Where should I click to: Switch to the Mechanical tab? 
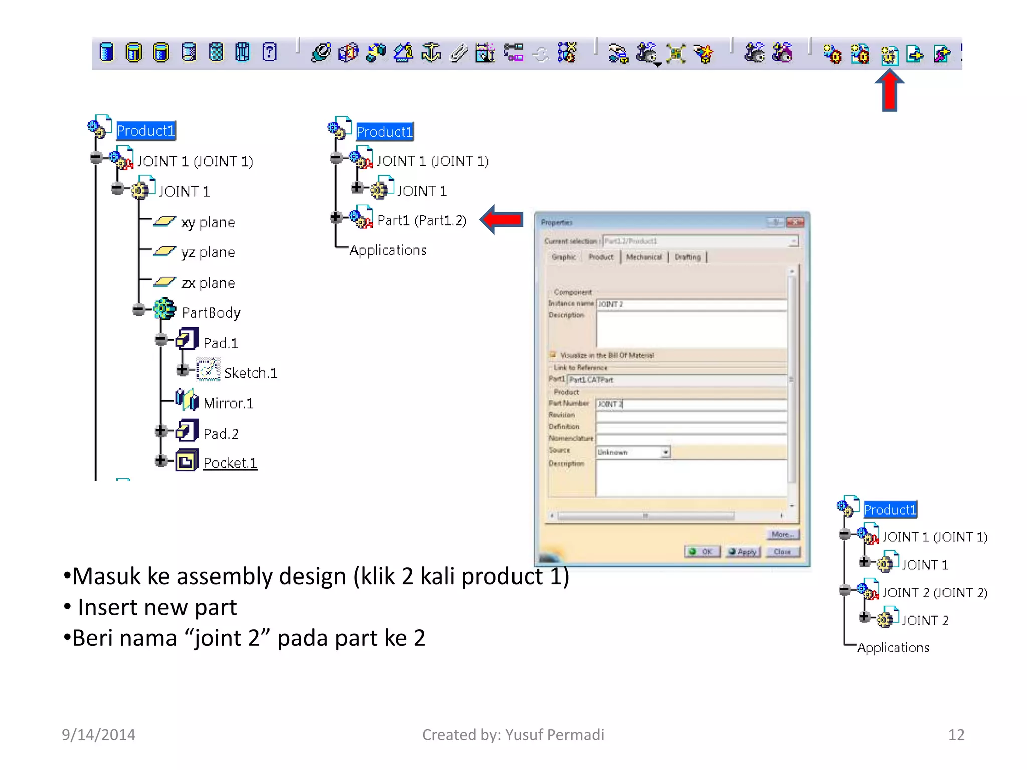pyautogui.click(x=644, y=257)
